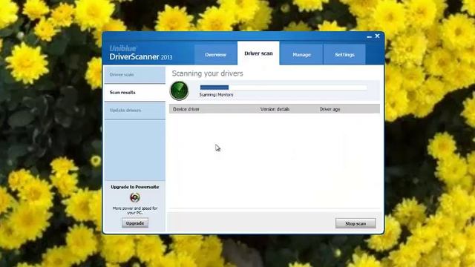
Task: Click the Driver age column header
Action: 330,109
